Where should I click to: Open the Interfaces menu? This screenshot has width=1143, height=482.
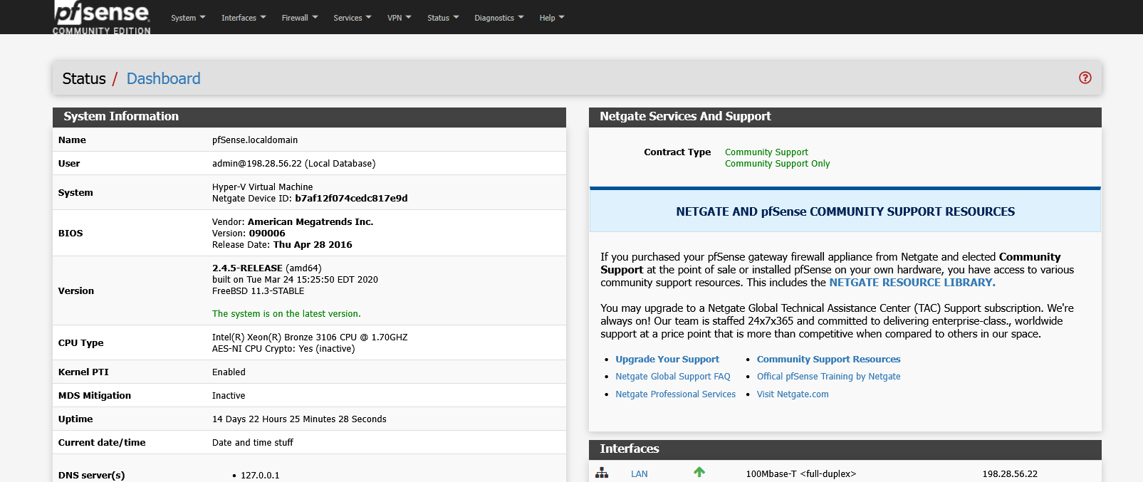(244, 18)
